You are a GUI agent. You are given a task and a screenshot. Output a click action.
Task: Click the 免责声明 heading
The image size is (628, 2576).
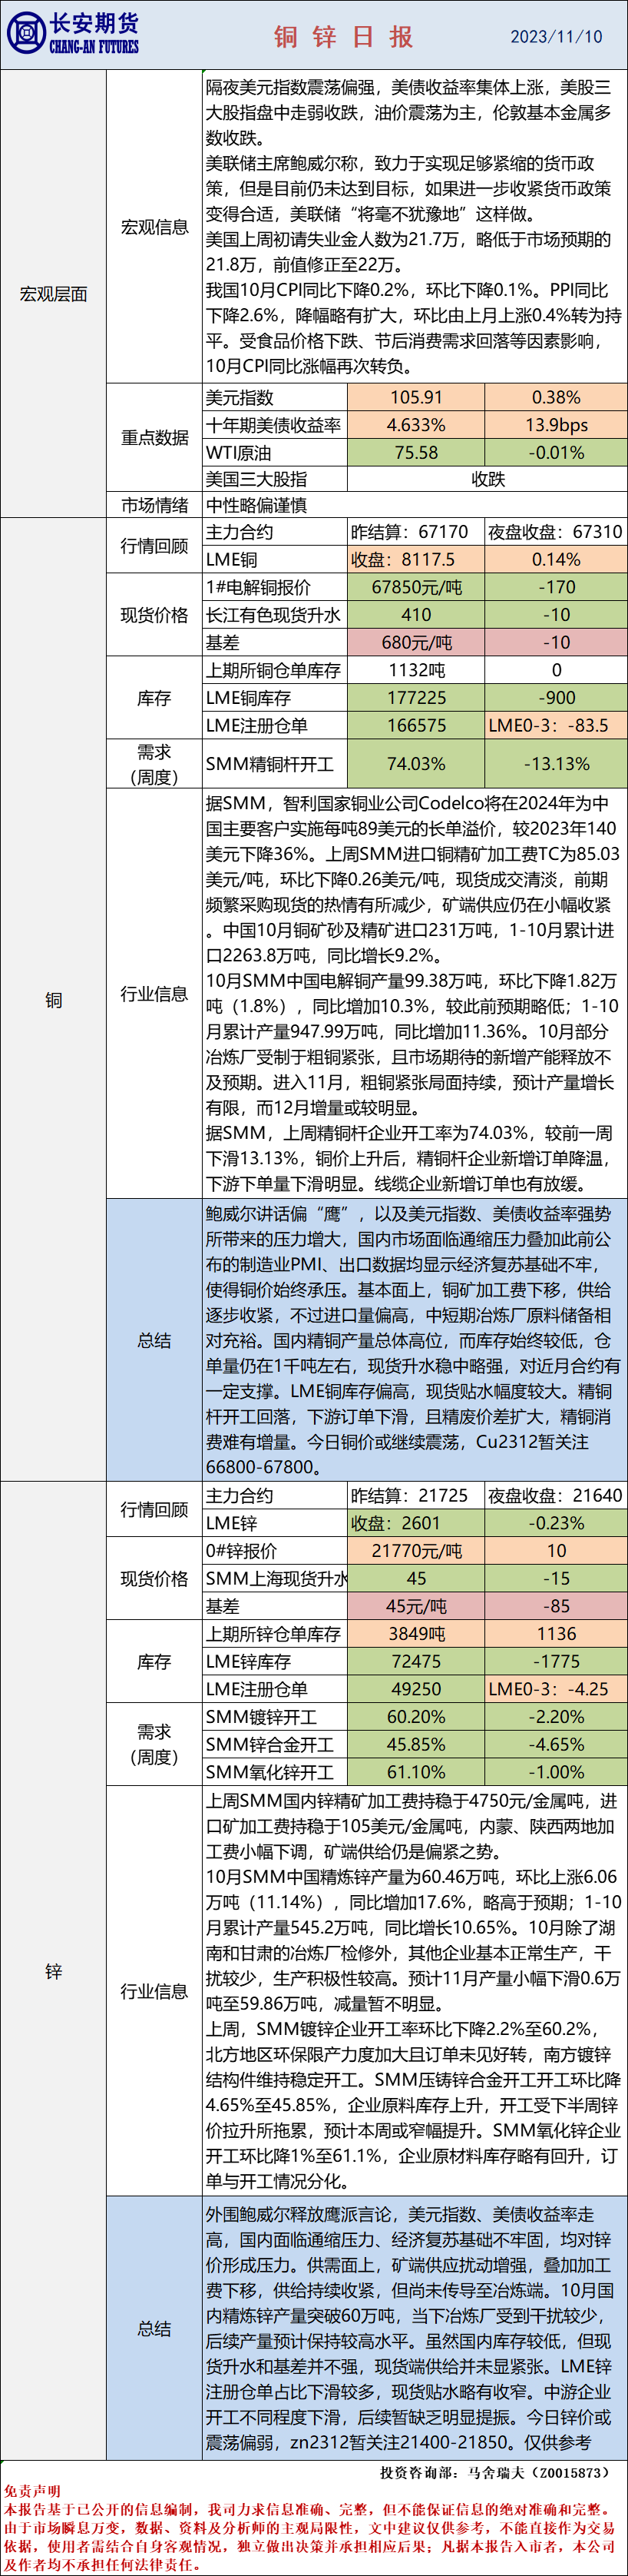click(31, 2491)
